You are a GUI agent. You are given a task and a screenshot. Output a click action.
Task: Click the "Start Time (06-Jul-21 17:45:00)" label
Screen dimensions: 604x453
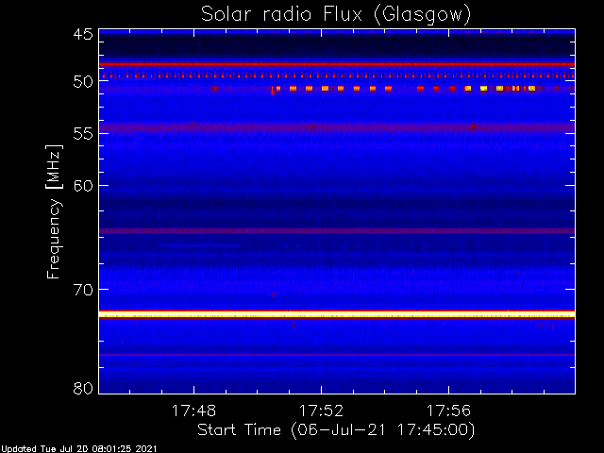(336, 430)
